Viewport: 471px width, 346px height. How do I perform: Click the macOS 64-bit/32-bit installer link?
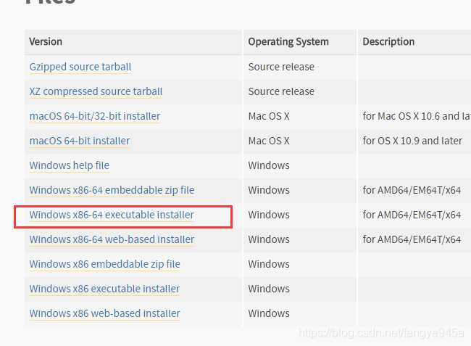95,116
